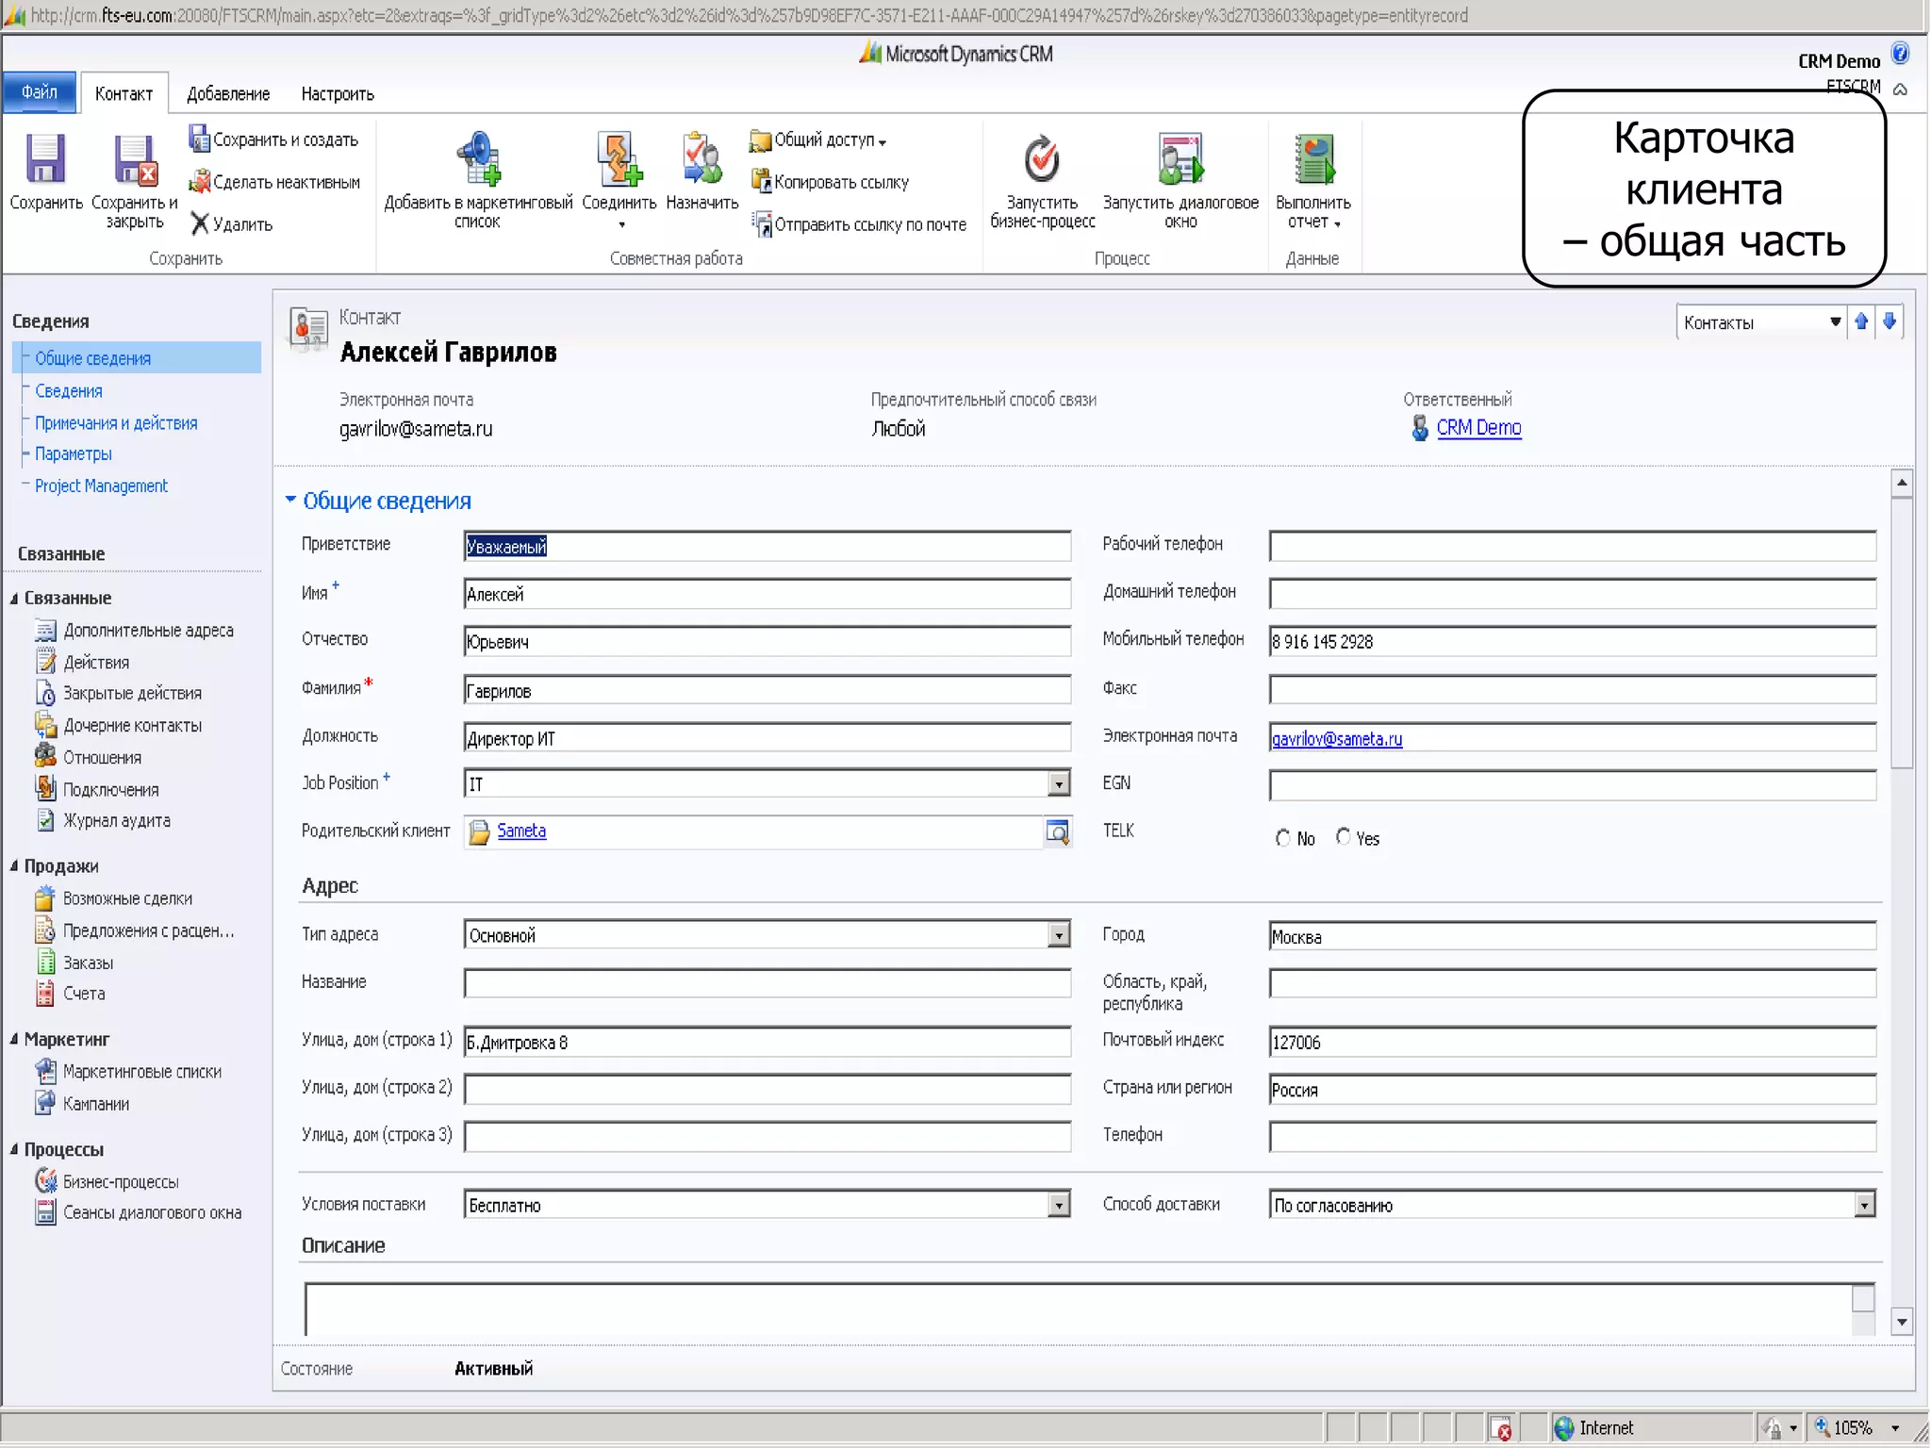Select the TELK No radio button
The image size is (1931, 1448).
click(1282, 838)
